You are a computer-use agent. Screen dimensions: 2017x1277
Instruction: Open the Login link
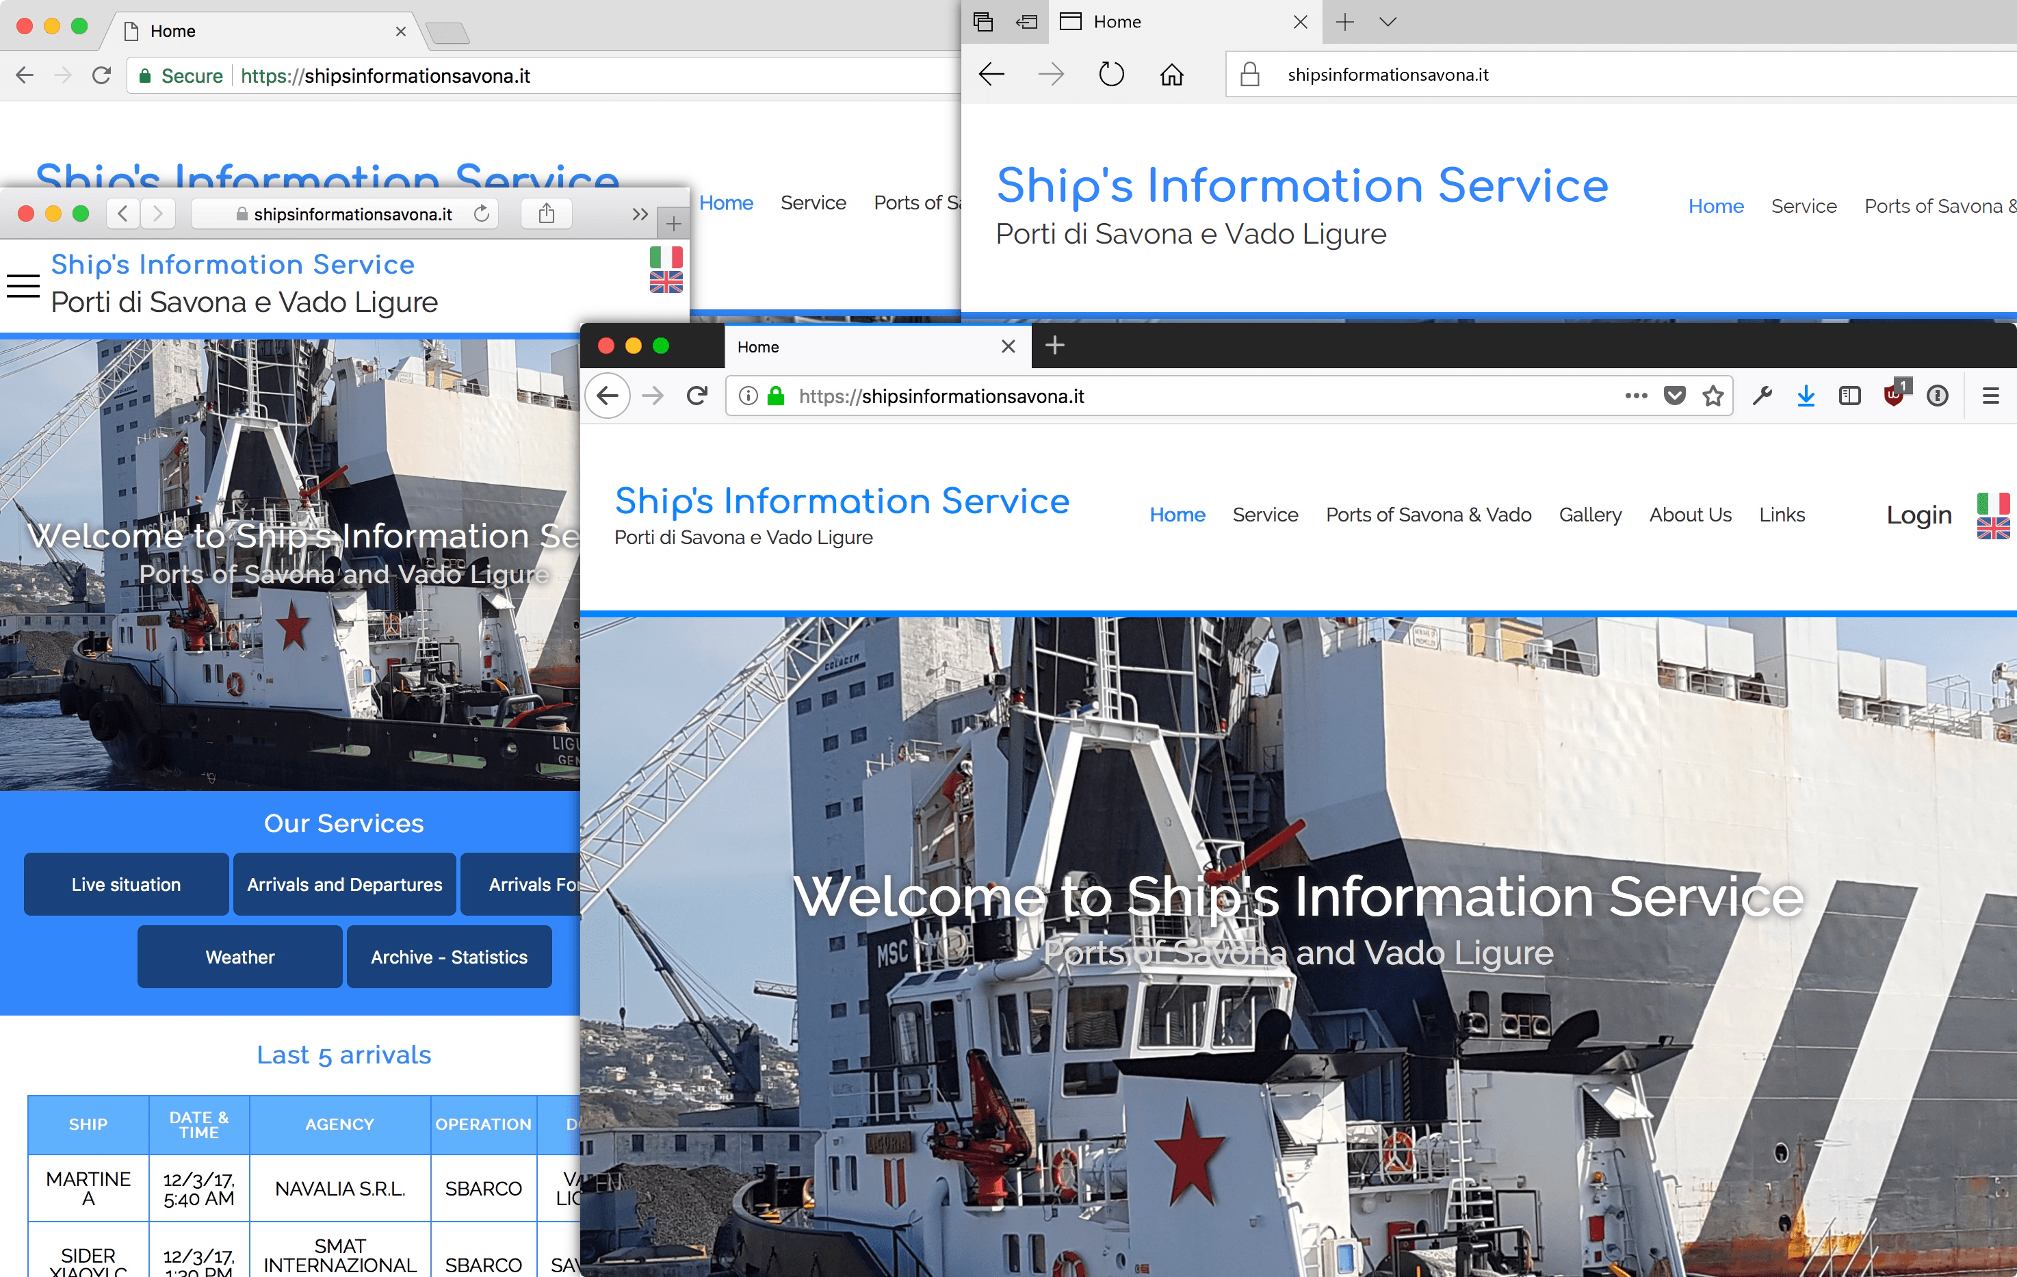click(x=1918, y=515)
